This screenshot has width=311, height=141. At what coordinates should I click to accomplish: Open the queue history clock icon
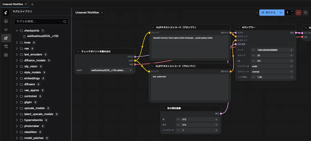[x=306, y=12]
